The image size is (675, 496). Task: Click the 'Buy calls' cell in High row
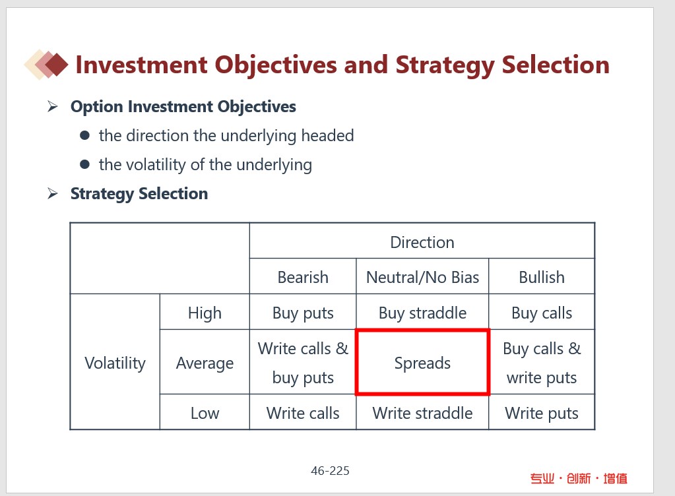(x=542, y=313)
